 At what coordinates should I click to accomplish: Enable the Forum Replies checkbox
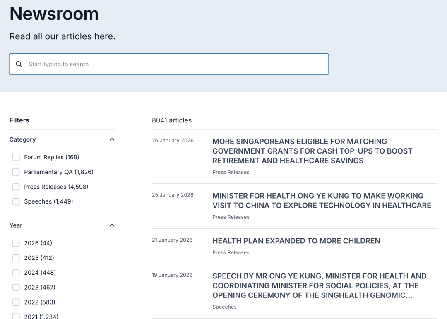pos(16,157)
